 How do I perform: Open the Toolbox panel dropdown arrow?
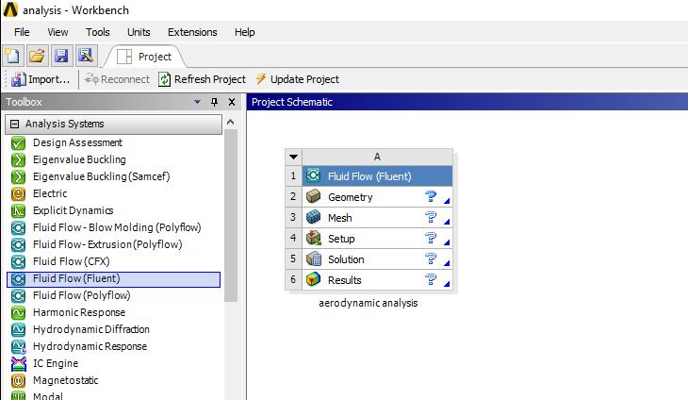click(198, 102)
